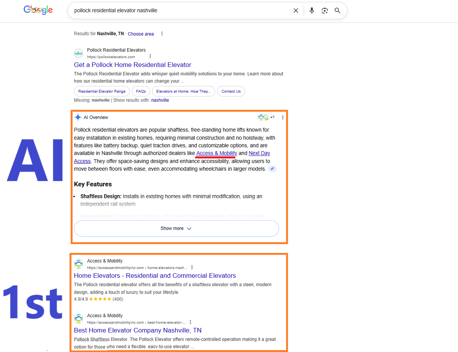Select Contact Us sitelink chip
This screenshot has width=458, height=352.
pyautogui.click(x=231, y=91)
